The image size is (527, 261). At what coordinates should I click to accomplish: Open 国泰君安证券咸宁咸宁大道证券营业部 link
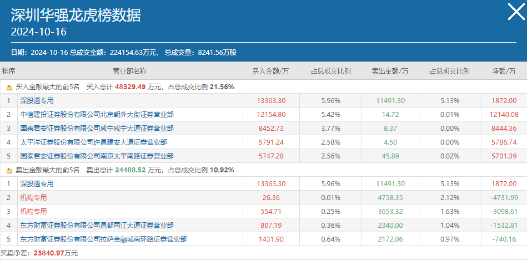click(x=97, y=129)
